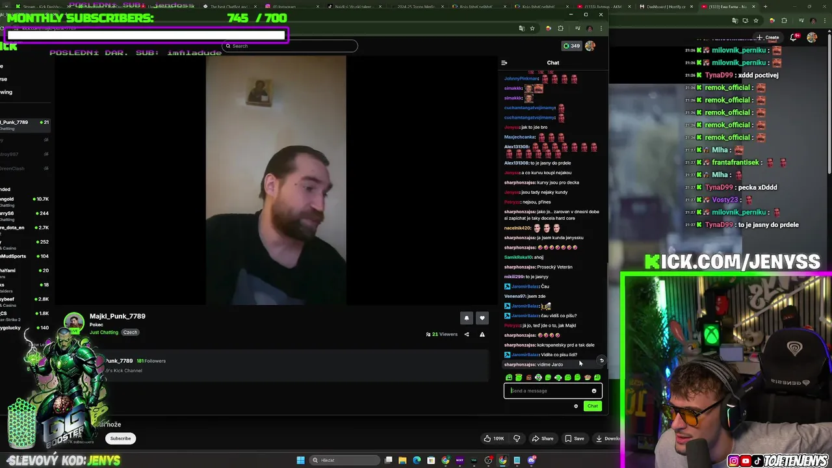Open Task View on the taskbar

pos(388,460)
